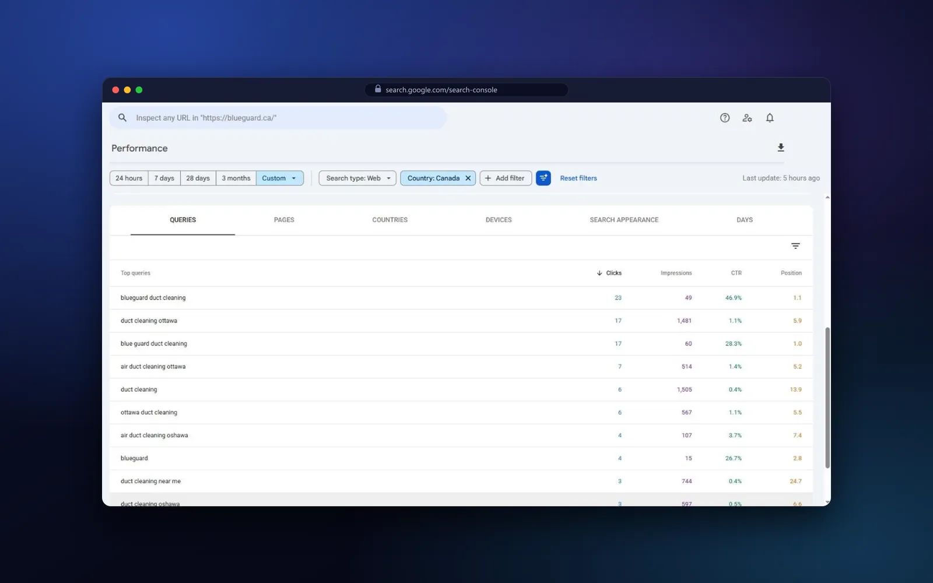The width and height of the screenshot is (933, 583).
Task: Select the 24 hours date range
Action: 129,178
